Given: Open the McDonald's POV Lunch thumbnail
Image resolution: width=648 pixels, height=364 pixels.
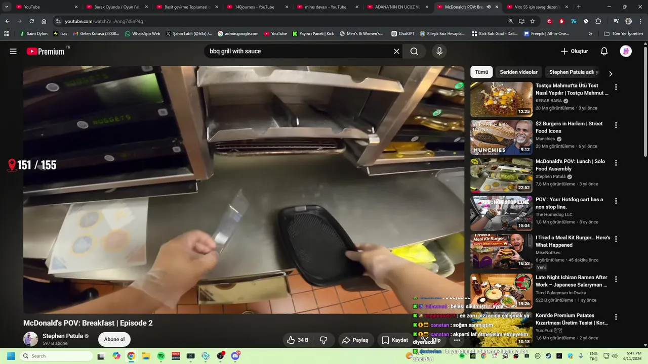Looking at the screenshot, I should point(501,175).
